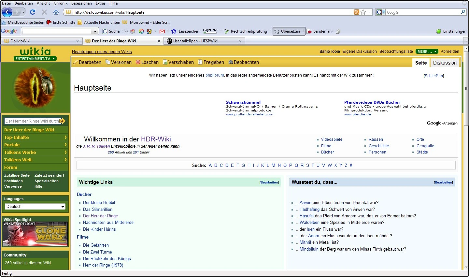469x277 pixels.
Task: Open the Morrowind - Elder Scr... bookmark
Action: point(146,22)
